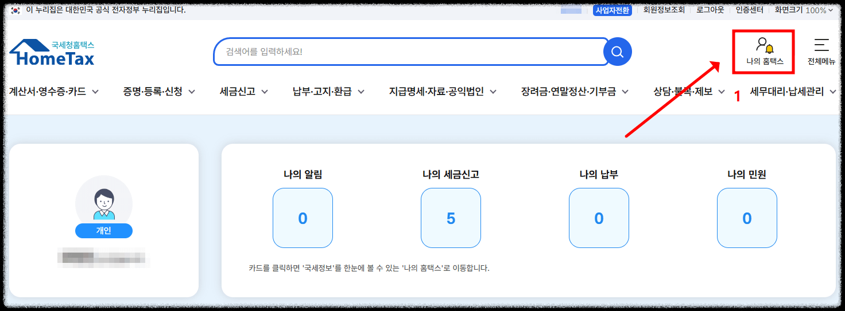
Task: Open 회원정보조회 link
Action: pos(664,10)
